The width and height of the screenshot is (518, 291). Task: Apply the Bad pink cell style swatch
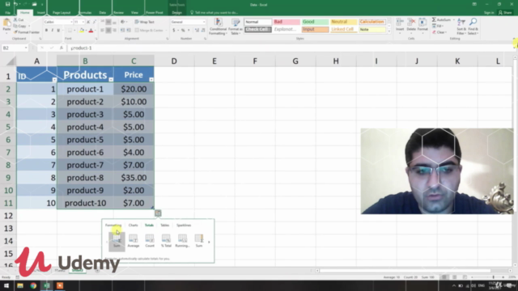[287, 22]
